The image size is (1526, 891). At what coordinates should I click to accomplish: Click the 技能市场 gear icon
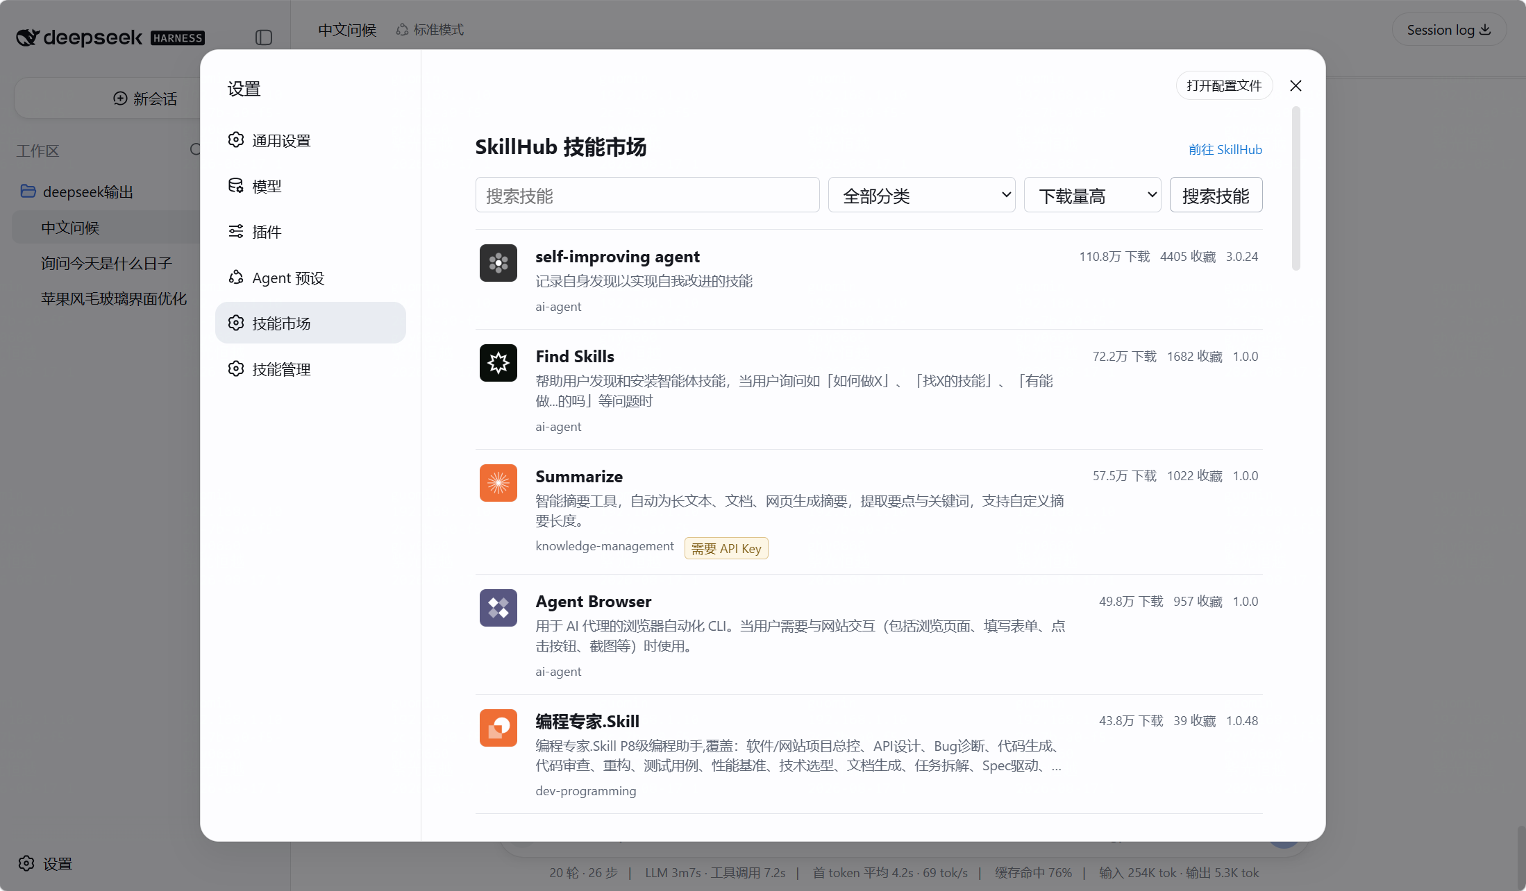[x=236, y=323]
